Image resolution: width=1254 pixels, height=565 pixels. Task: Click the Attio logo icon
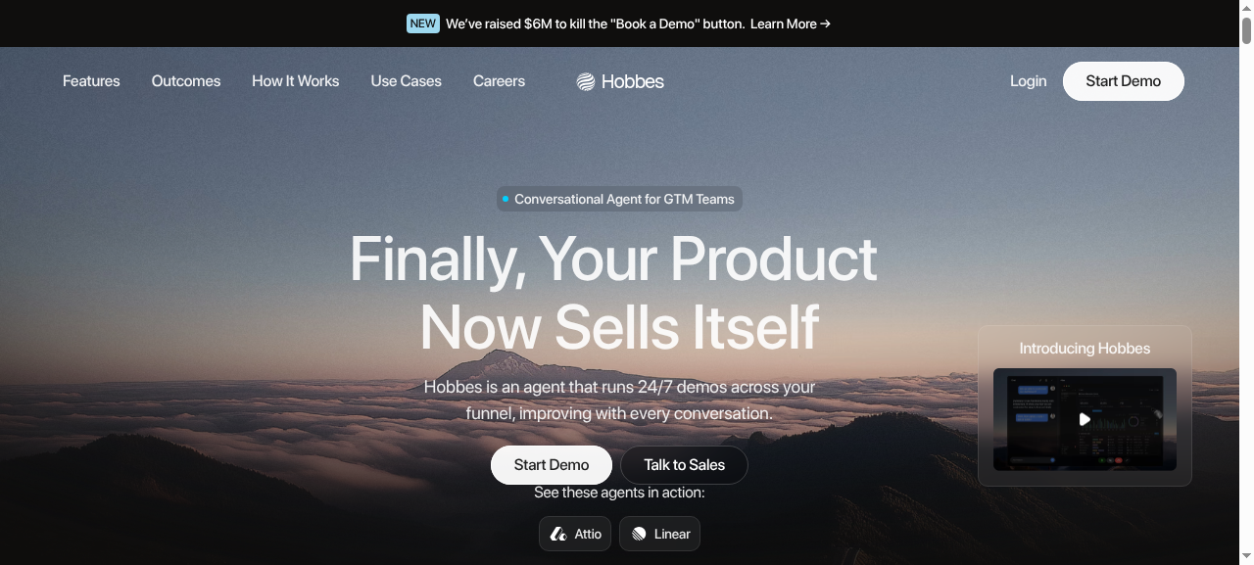click(558, 534)
